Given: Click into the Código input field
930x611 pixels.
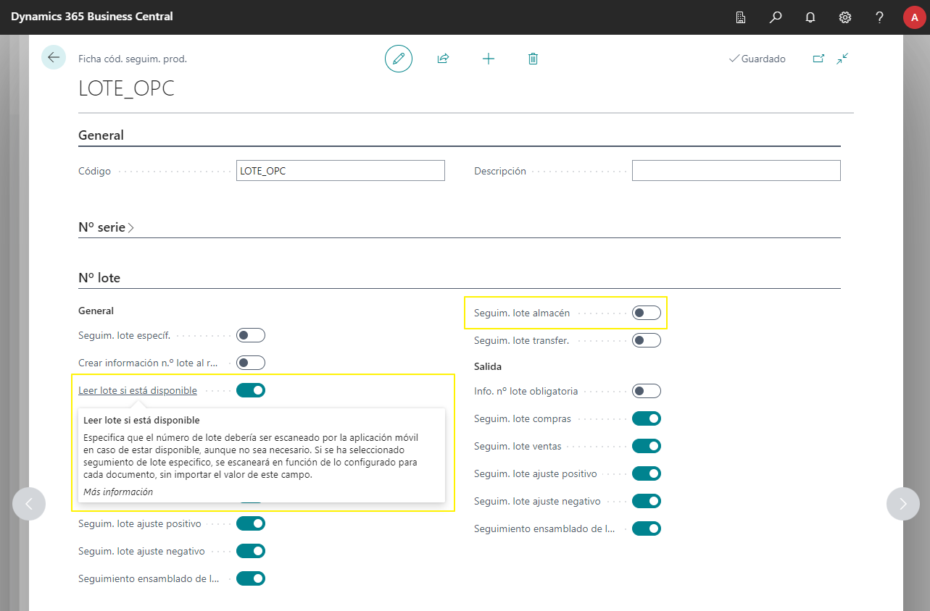Looking at the screenshot, I should click(x=340, y=171).
